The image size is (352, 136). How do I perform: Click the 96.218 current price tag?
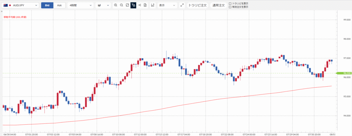tap(344, 73)
